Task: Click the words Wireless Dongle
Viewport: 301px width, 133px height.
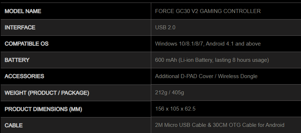Action: pos(238,76)
